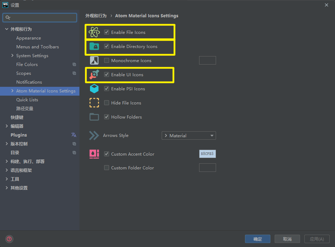Click 外观和行为 breadcrumb link

tap(96, 16)
